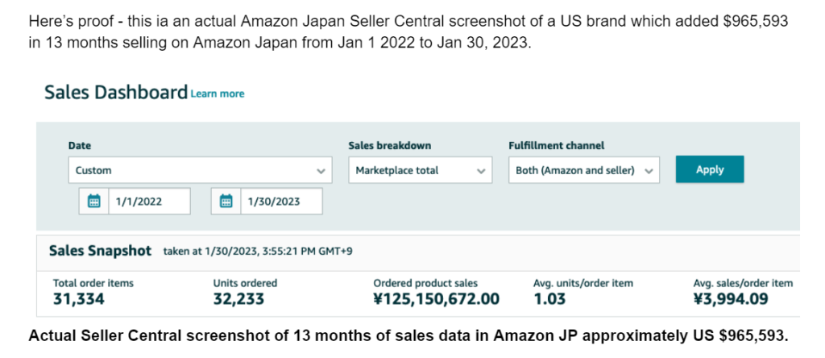Select the Custom date range box
Image resolution: width=825 pixels, height=358 pixels.
coord(201,170)
